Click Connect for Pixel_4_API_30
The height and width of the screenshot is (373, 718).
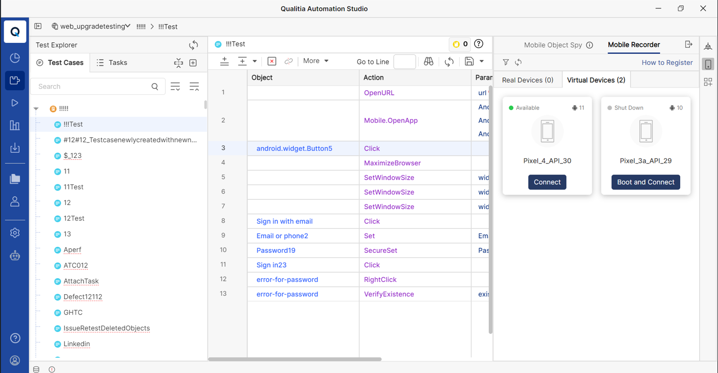click(547, 182)
